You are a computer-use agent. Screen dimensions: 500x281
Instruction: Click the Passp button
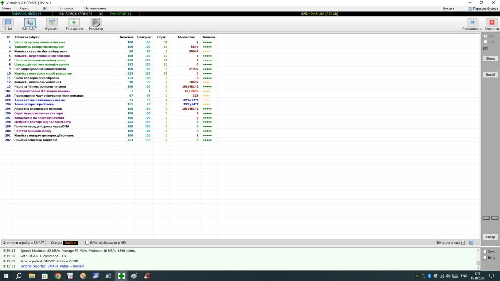490,237
